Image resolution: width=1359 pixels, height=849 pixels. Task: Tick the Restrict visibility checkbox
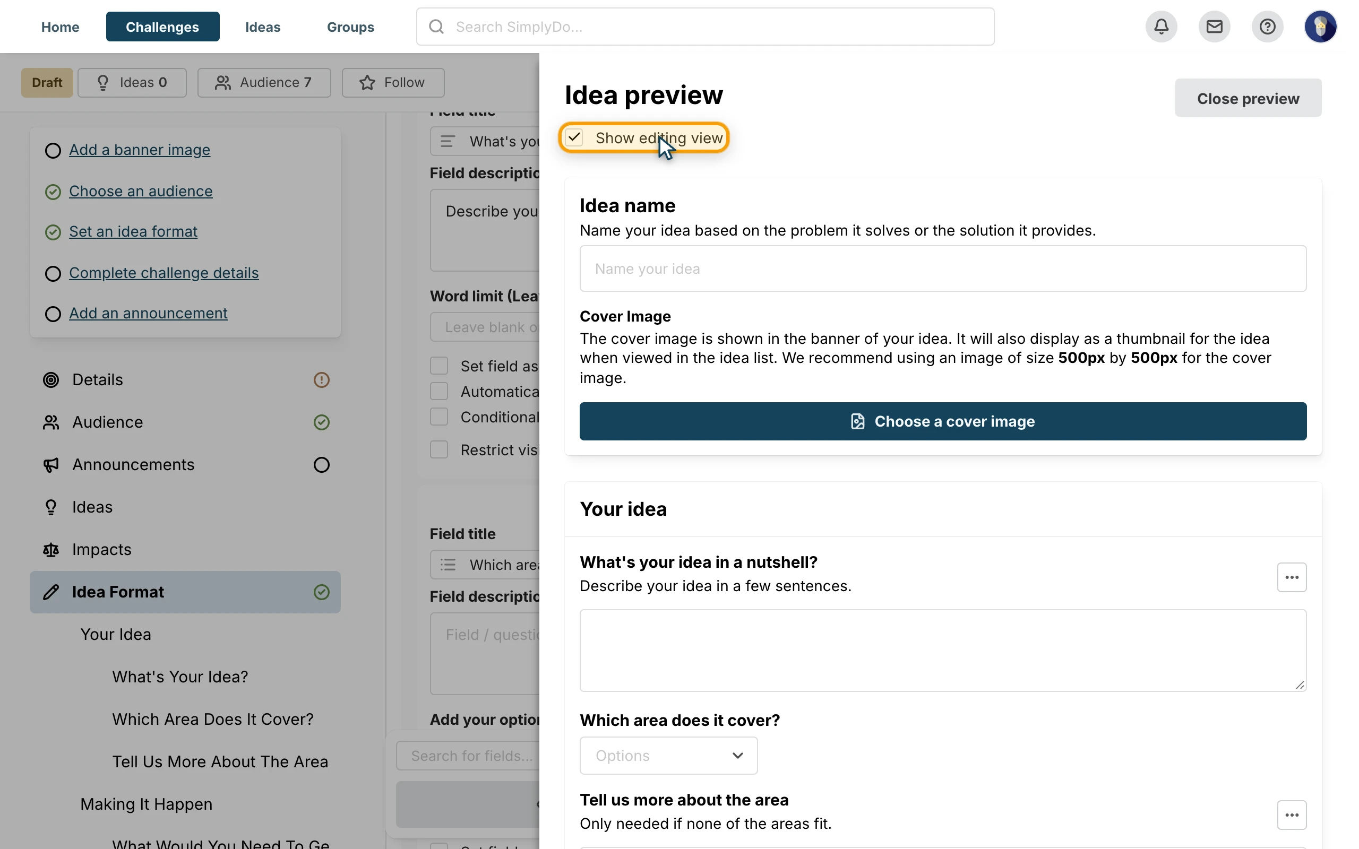click(439, 450)
